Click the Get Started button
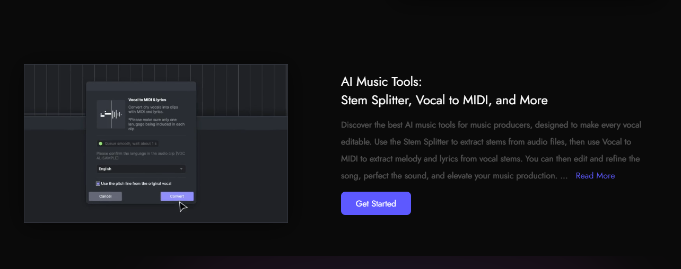 [x=376, y=203]
